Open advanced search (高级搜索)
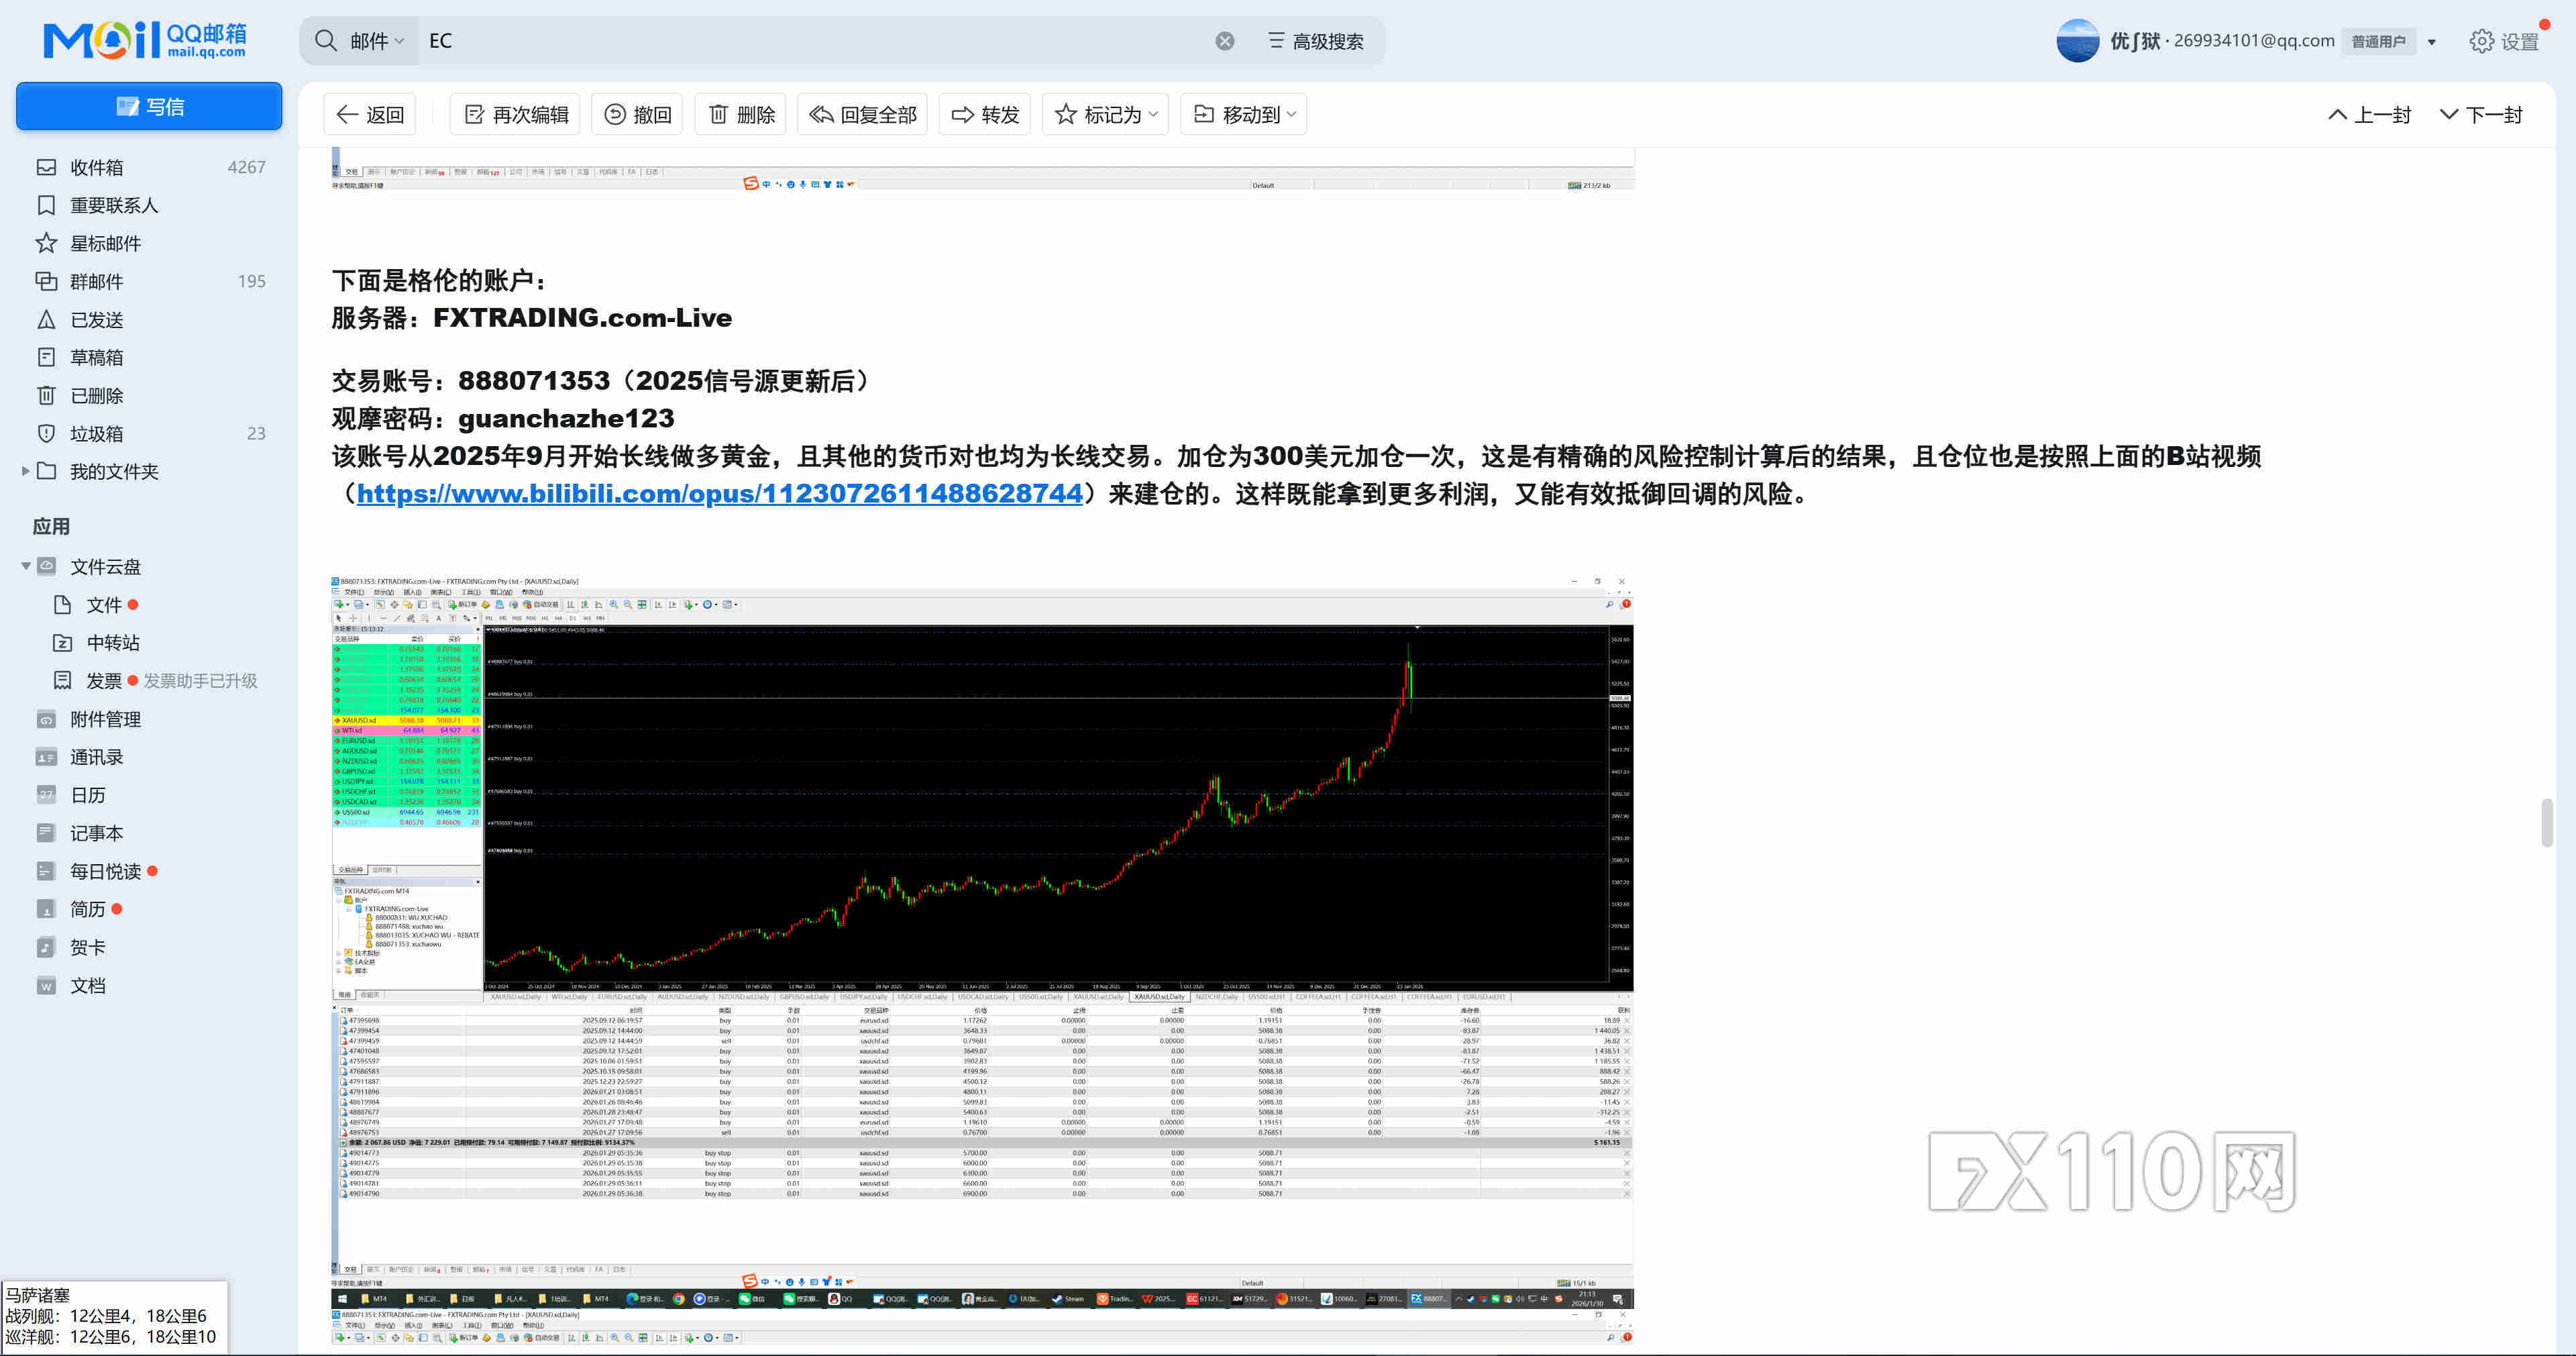Screen dimensions: 2576x1356 (x=1316, y=41)
